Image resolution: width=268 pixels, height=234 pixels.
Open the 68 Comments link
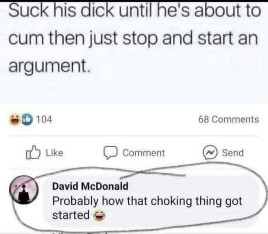point(229,119)
